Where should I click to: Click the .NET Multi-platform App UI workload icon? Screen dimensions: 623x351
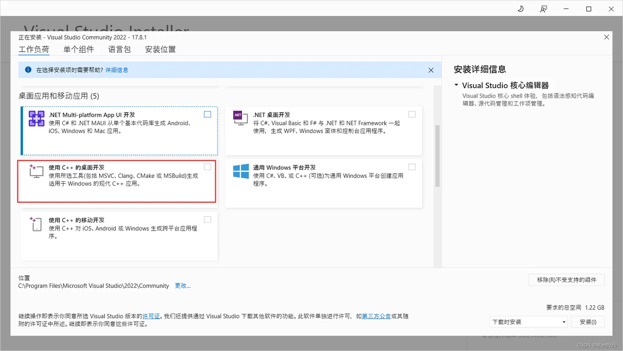36,119
